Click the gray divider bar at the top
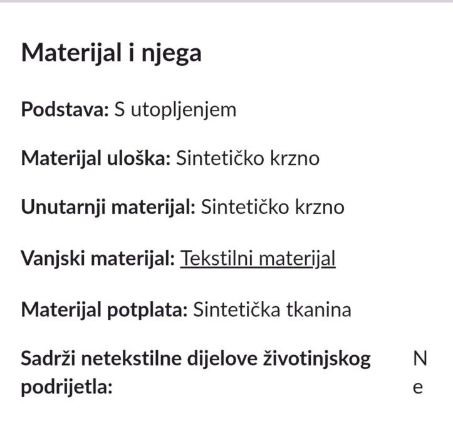 (226, 1)
